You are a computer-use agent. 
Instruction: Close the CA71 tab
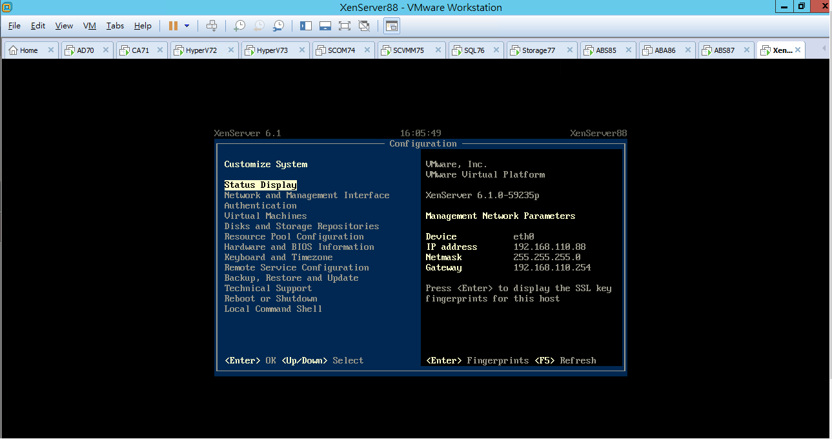(160, 50)
